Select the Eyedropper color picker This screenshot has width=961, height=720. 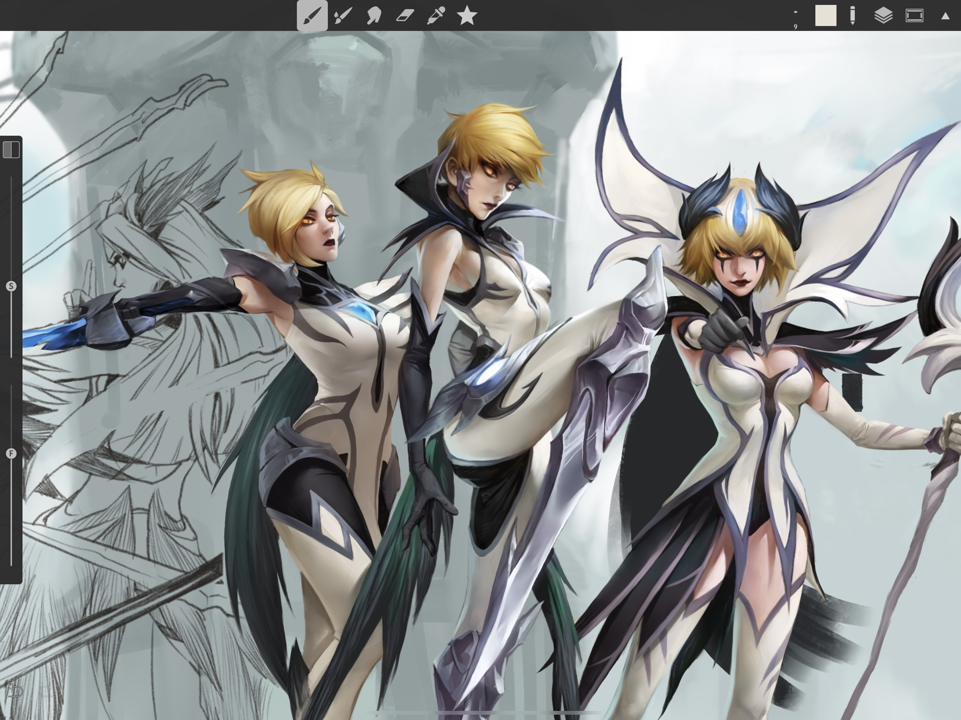[436, 16]
